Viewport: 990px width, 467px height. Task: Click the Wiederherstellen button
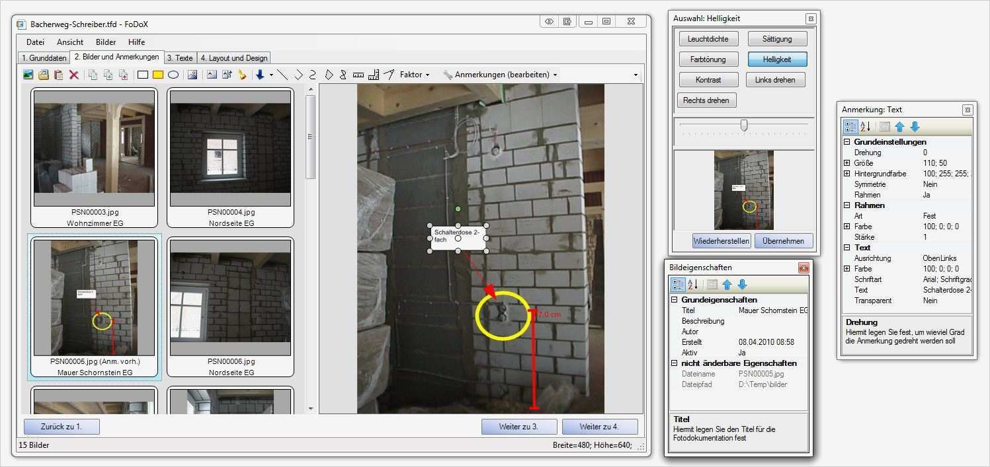[721, 240]
